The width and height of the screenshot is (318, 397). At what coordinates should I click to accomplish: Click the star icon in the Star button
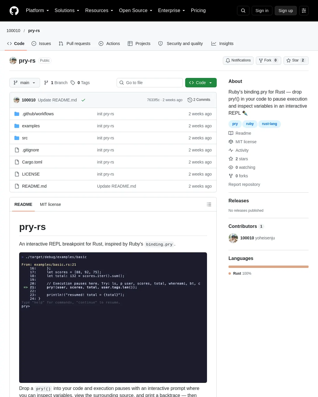point(289,61)
